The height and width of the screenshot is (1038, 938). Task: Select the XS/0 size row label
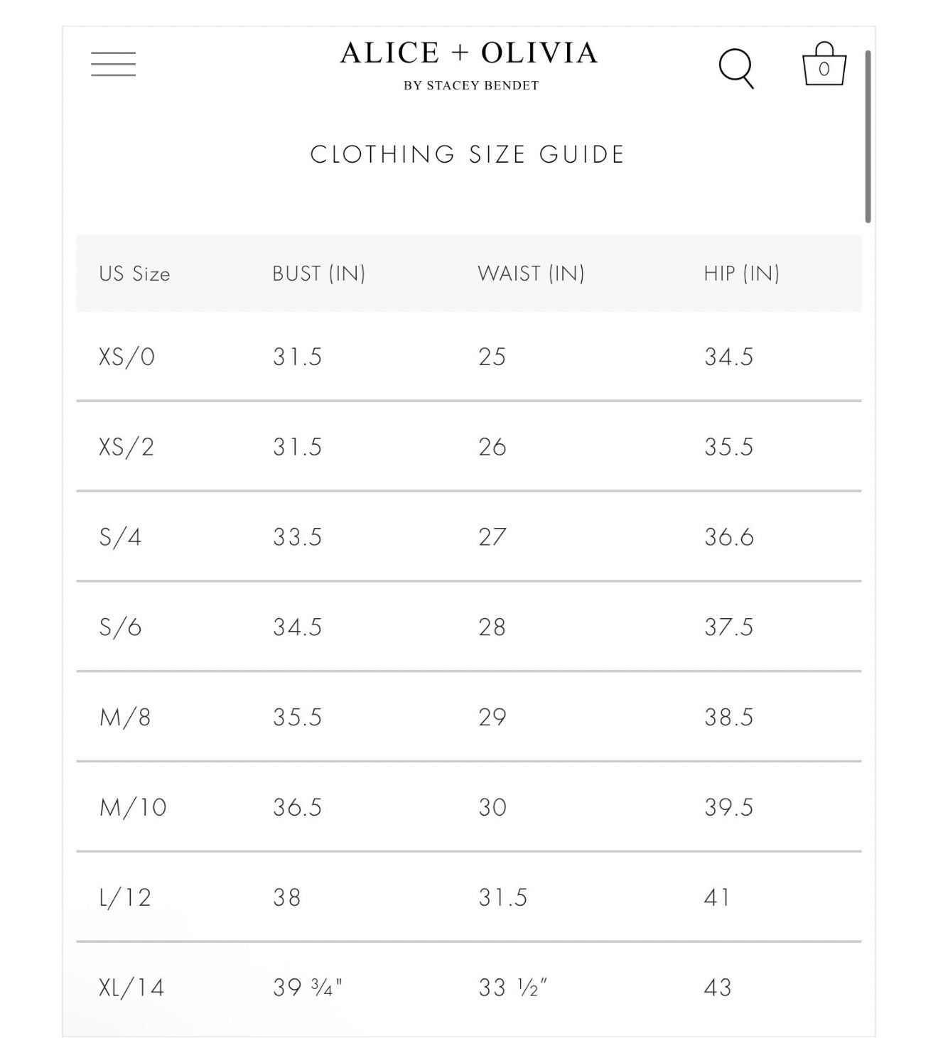coord(126,357)
